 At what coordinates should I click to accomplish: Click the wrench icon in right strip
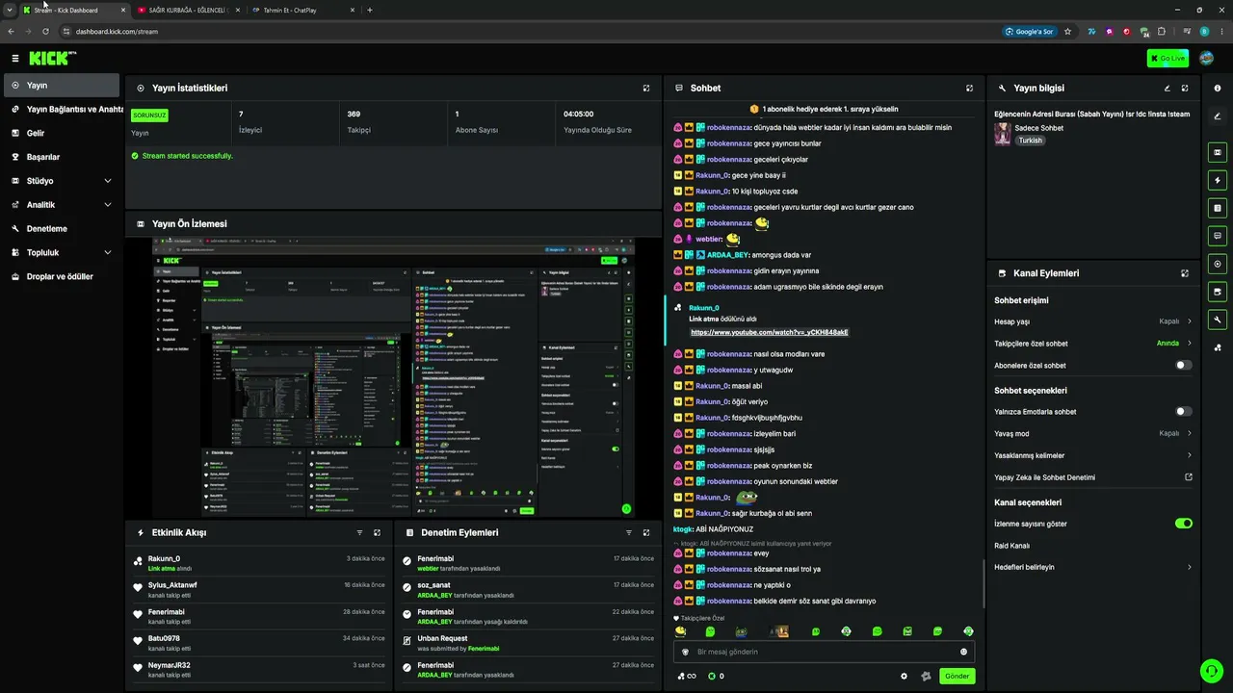(x=1218, y=320)
